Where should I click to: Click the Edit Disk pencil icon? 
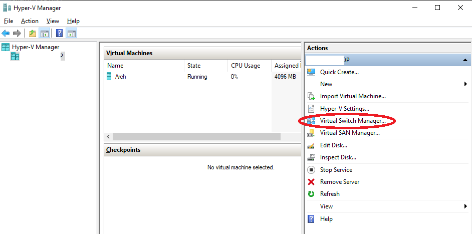(311, 145)
